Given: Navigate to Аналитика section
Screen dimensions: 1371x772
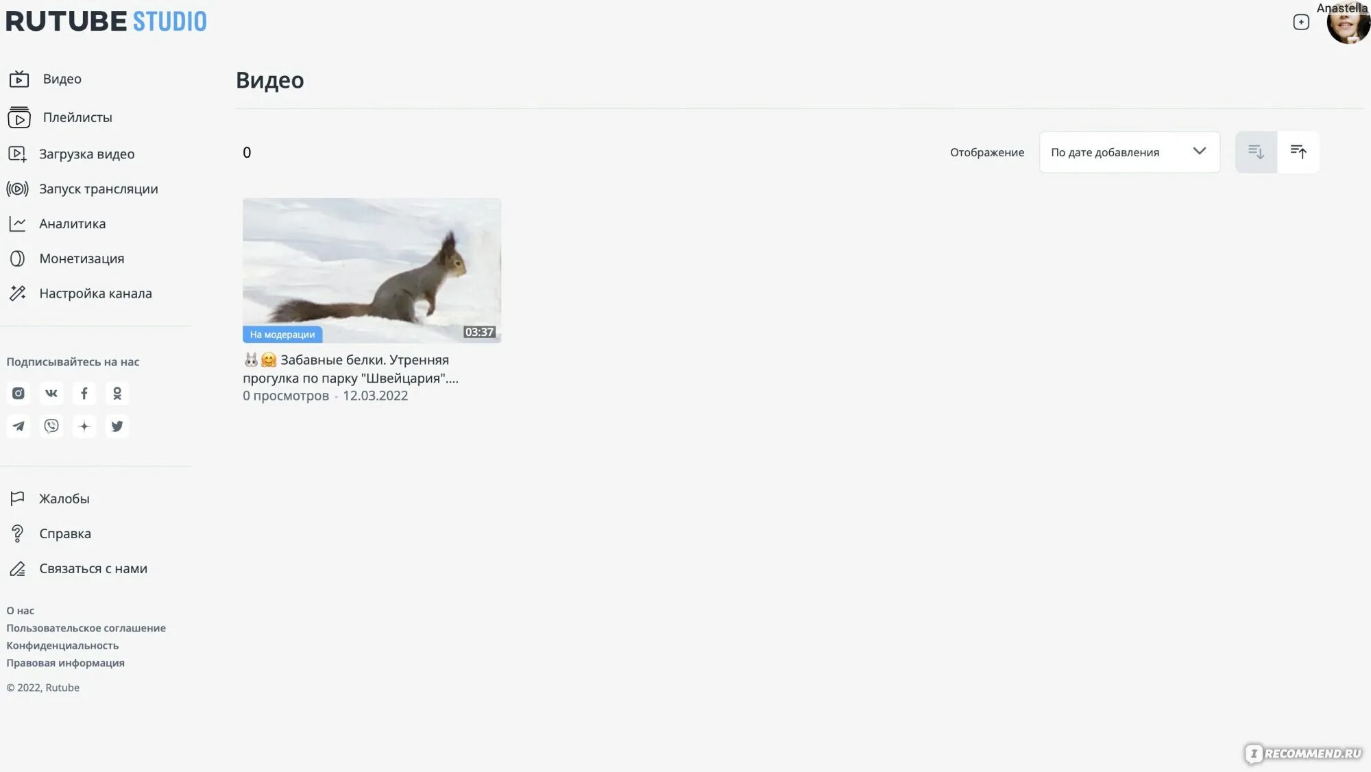Looking at the screenshot, I should (71, 223).
